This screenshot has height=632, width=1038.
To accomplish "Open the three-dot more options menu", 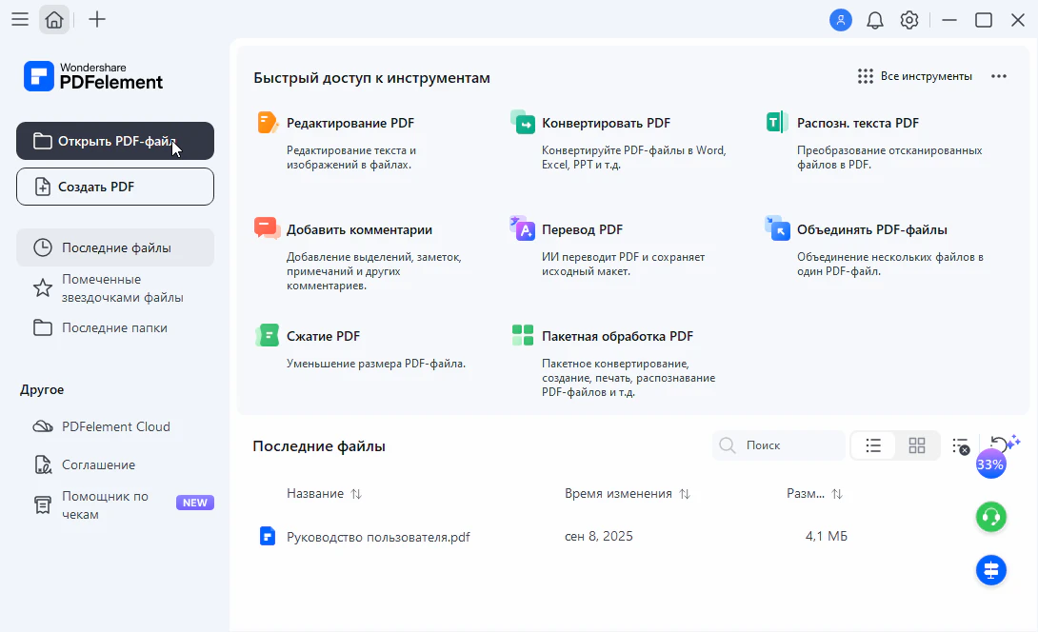I will [999, 77].
